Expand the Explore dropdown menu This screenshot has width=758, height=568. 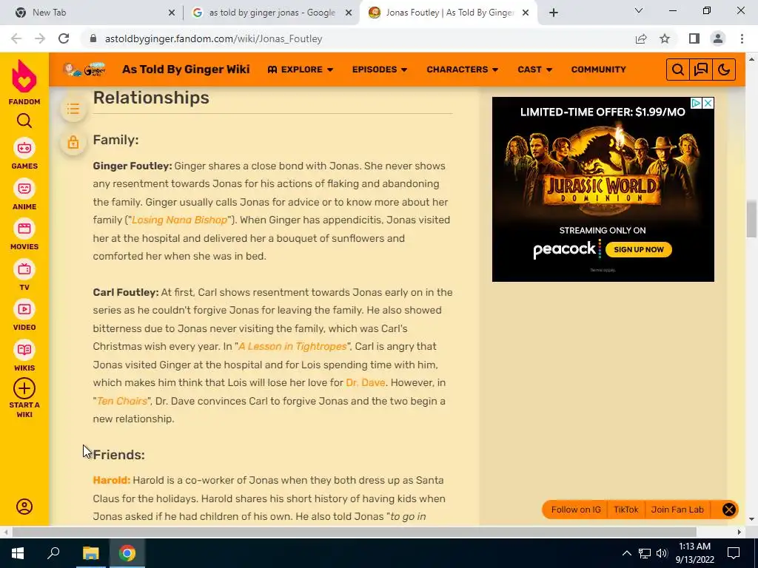pos(301,70)
